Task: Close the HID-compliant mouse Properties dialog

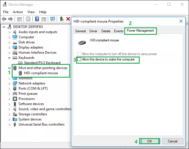Action: pyautogui.click(x=181, y=21)
